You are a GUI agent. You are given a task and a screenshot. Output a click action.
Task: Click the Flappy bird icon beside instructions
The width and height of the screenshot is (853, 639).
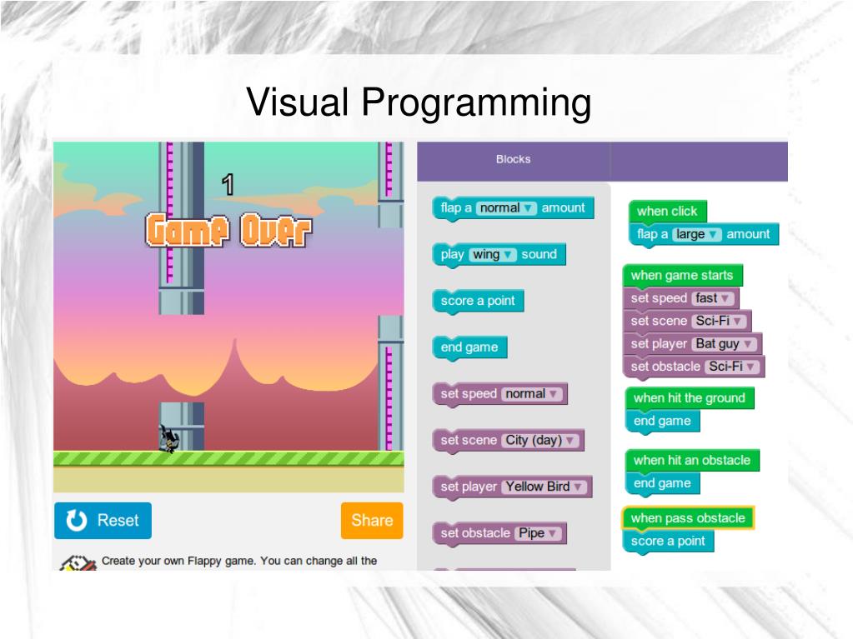[78, 563]
